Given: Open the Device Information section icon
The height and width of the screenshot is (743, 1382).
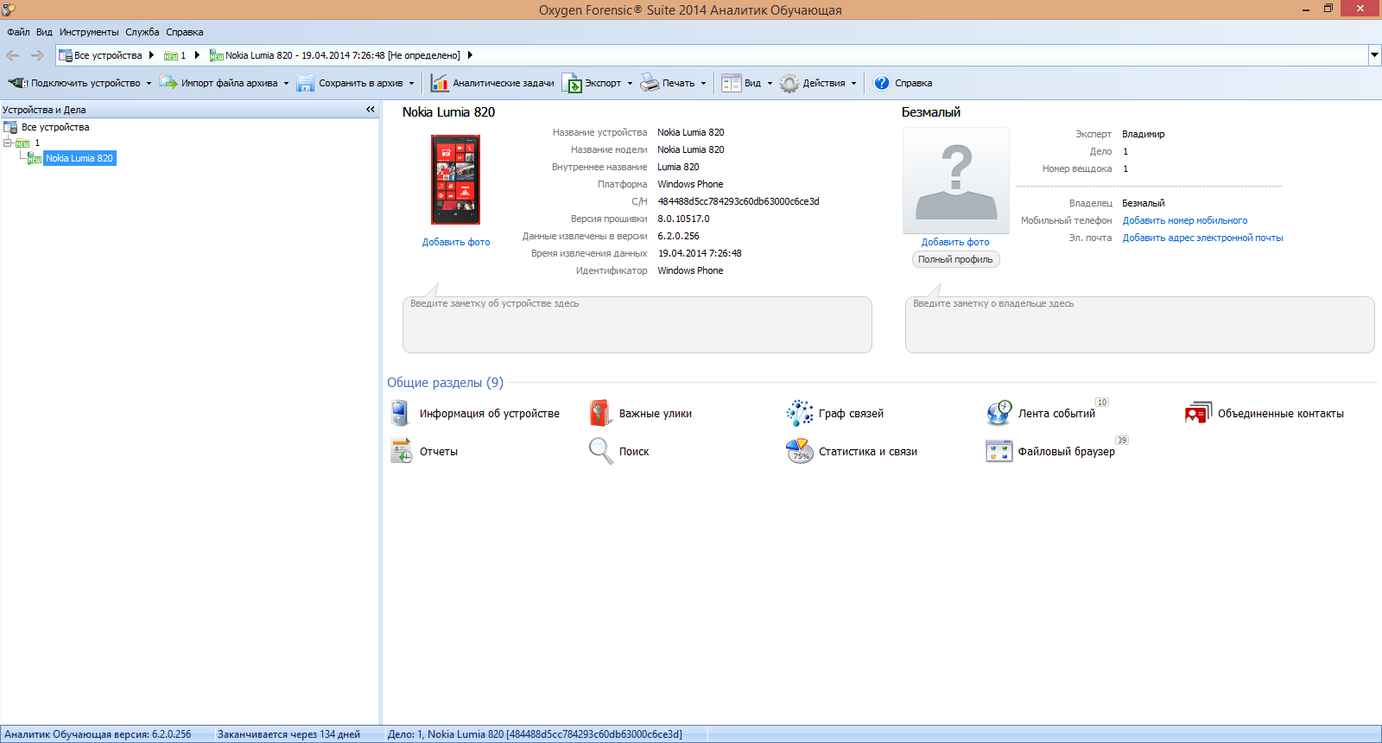Looking at the screenshot, I should [x=399, y=414].
